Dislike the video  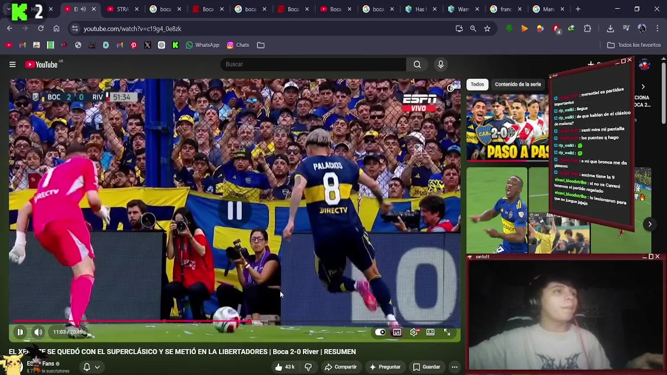308,367
